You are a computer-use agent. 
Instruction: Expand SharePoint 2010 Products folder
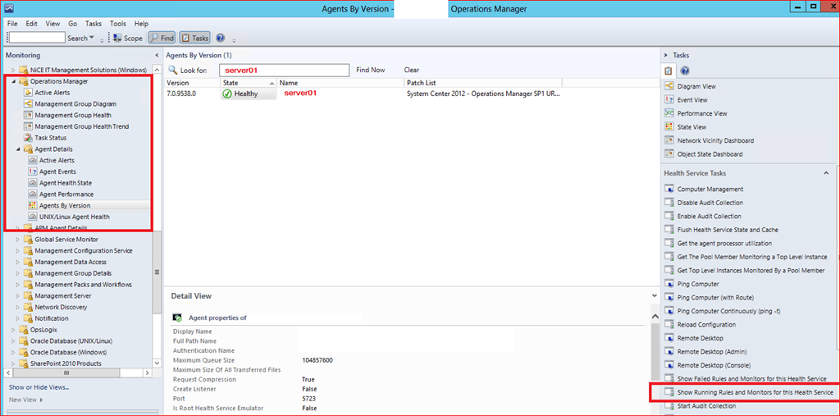pos(13,363)
